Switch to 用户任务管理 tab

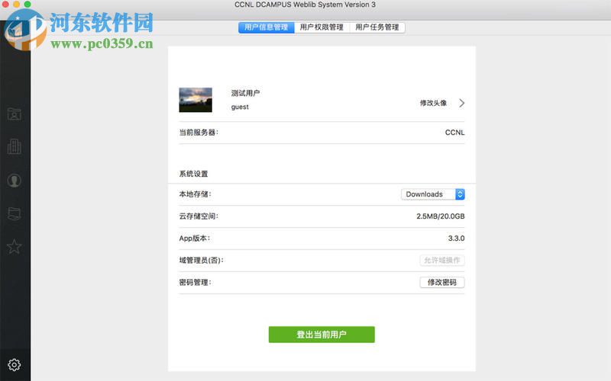377,27
